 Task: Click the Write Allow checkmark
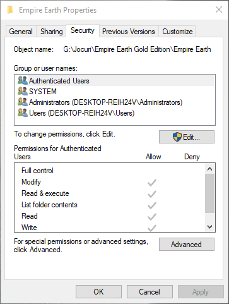[x=152, y=228]
